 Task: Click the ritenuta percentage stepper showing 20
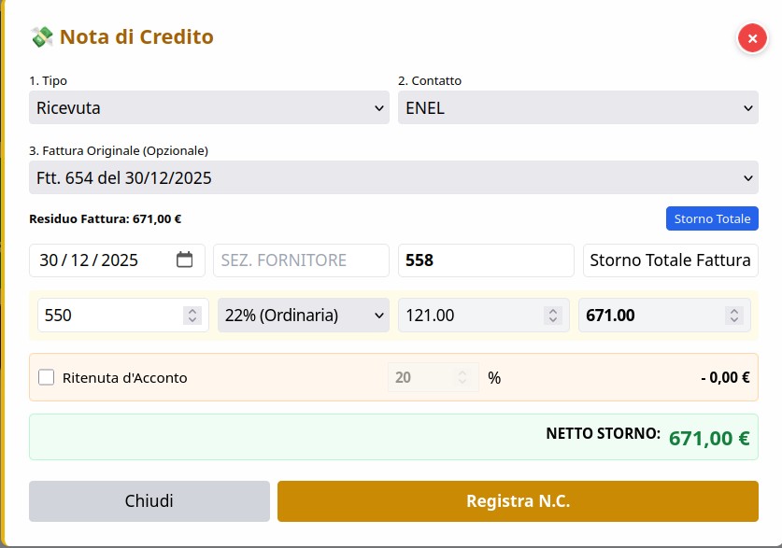(x=462, y=378)
